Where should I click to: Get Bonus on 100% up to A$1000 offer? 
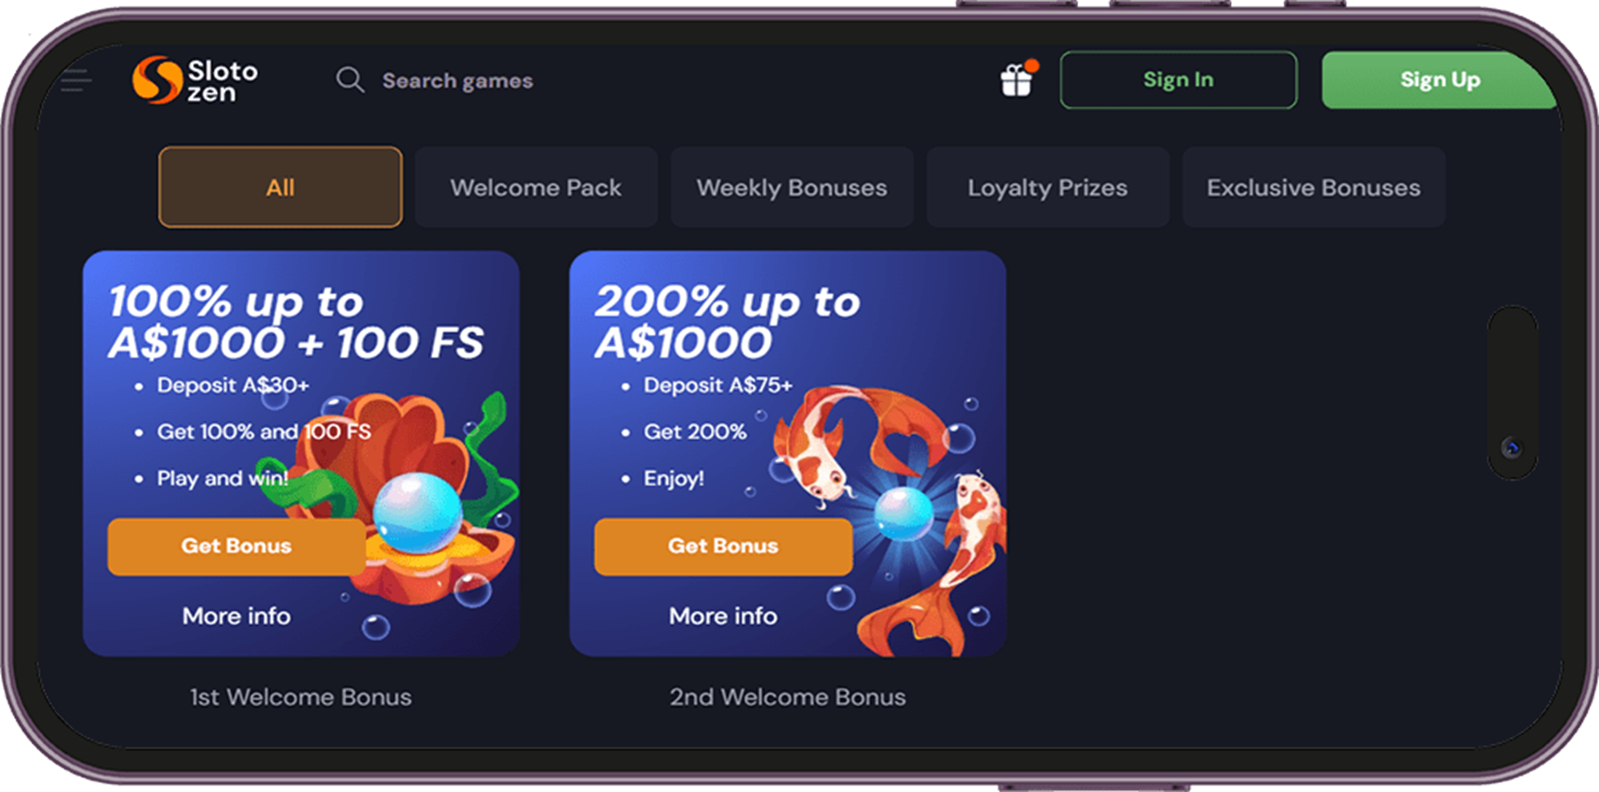pos(236,547)
